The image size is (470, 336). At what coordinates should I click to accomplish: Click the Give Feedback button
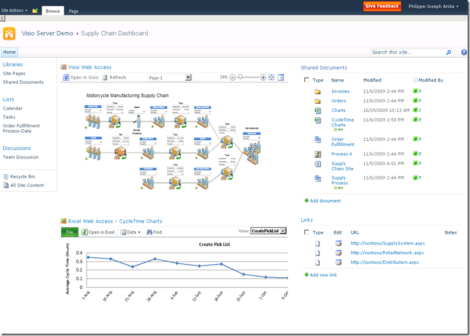[382, 6]
